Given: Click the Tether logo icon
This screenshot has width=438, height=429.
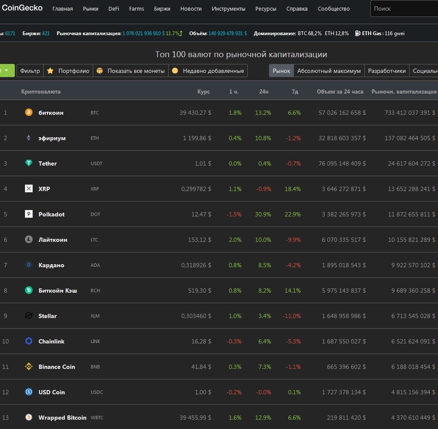Looking at the screenshot, I should coord(29,163).
